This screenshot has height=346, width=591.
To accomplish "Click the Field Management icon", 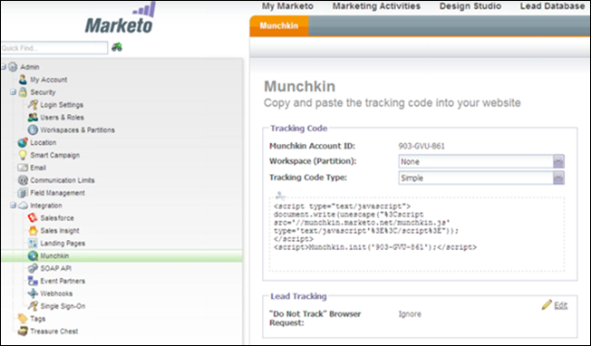I will coord(23,193).
